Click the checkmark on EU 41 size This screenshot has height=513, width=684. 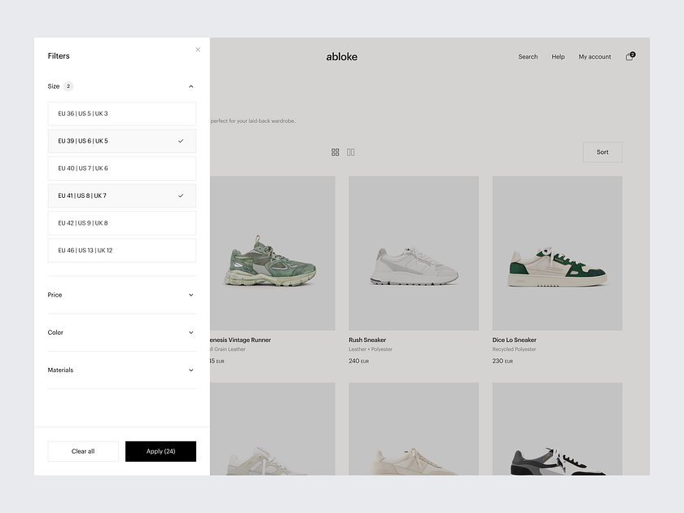pos(181,195)
